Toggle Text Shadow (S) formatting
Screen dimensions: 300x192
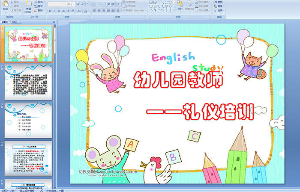[x=68, y=11]
